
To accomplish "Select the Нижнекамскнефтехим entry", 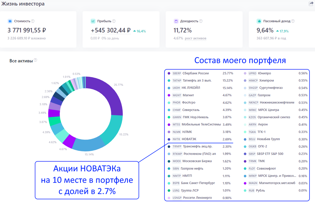I will pyautogui.click(x=277, y=103).
